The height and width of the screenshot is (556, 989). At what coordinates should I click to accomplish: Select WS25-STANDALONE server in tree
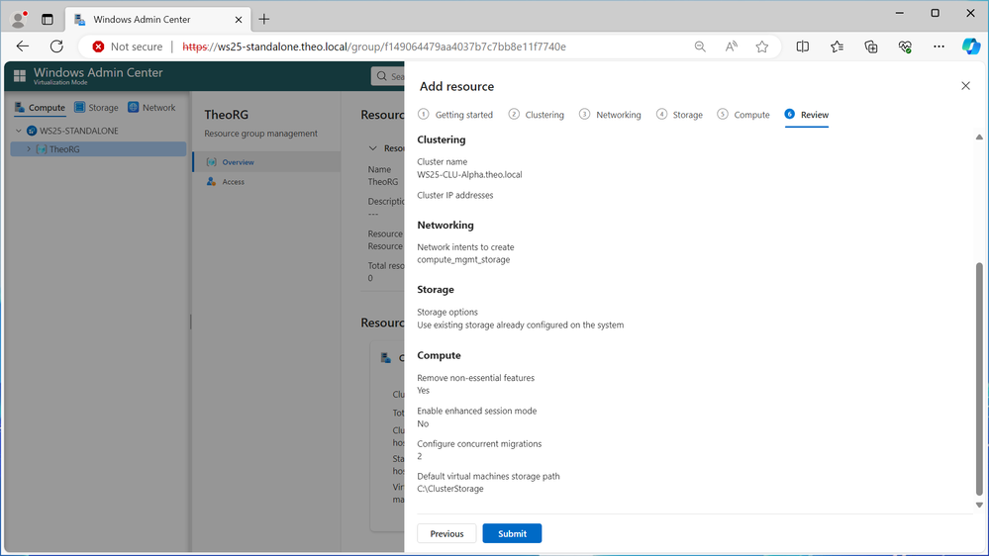tap(79, 131)
